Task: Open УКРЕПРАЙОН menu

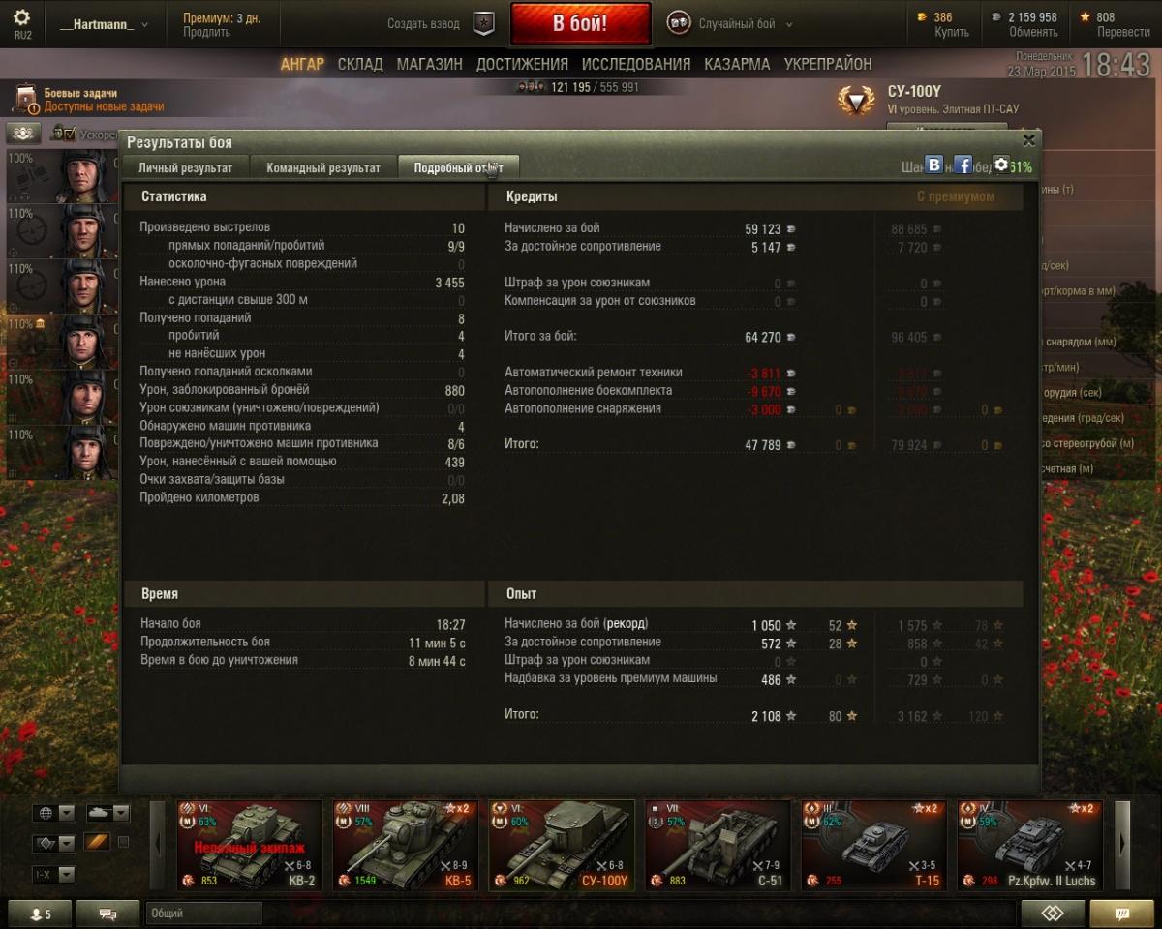Action: (x=828, y=64)
